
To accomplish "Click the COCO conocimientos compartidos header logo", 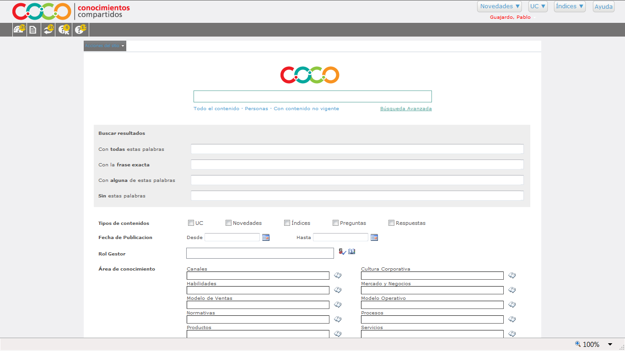I will click(71, 11).
